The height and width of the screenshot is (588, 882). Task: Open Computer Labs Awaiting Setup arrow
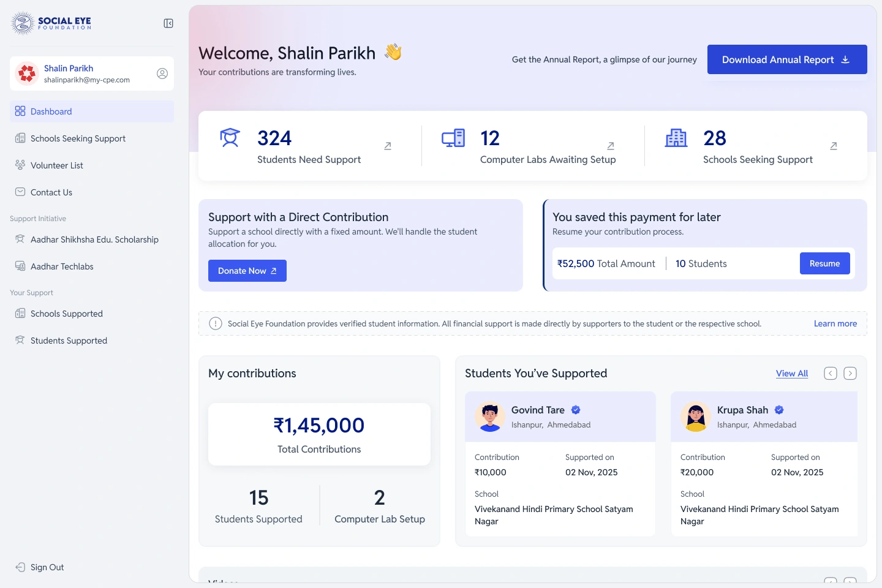pos(611,146)
